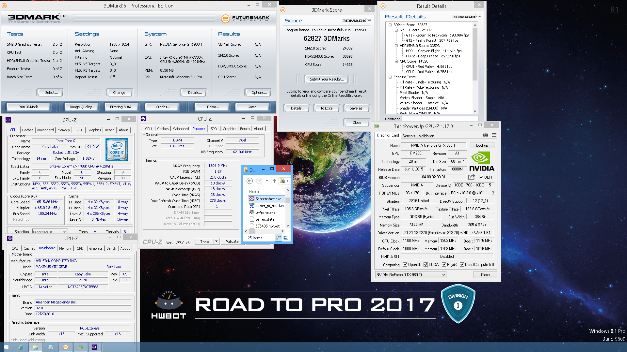Select the 575486.hwbot file
The width and height of the screenshot is (627, 352).
click(x=267, y=226)
